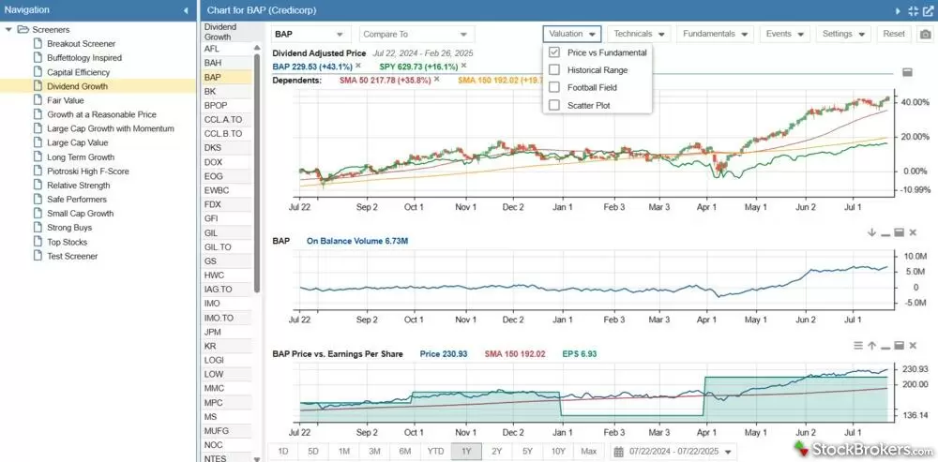Select the 1Y time range
The height and width of the screenshot is (462, 938).
466,452
